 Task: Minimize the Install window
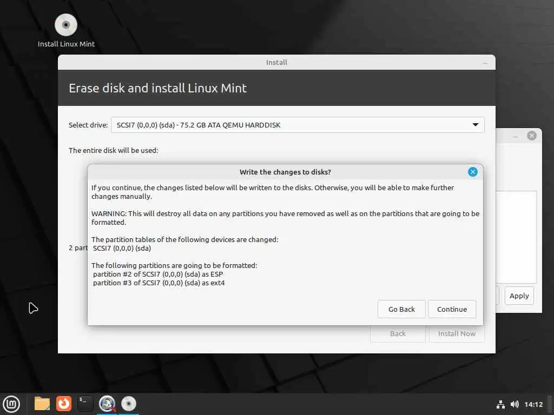coord(485,63)
